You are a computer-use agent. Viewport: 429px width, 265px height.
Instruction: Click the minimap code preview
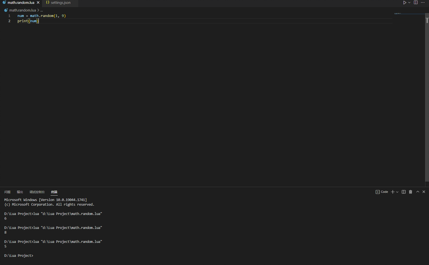point(398,13)
